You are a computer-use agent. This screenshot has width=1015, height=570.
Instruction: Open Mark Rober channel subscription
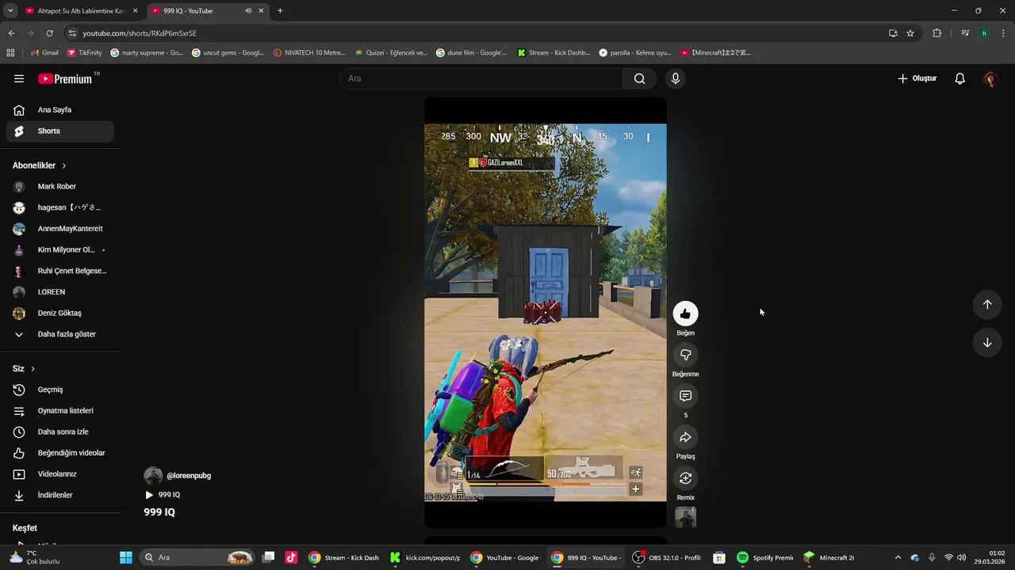[x=60, y=187]
